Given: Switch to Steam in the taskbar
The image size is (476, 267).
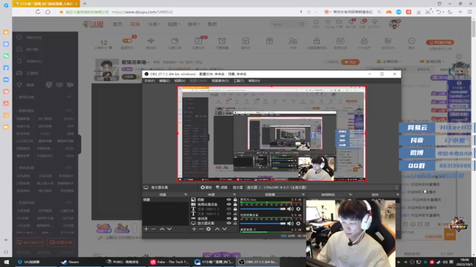Looking at the screenshot, I should coord(70,262).
